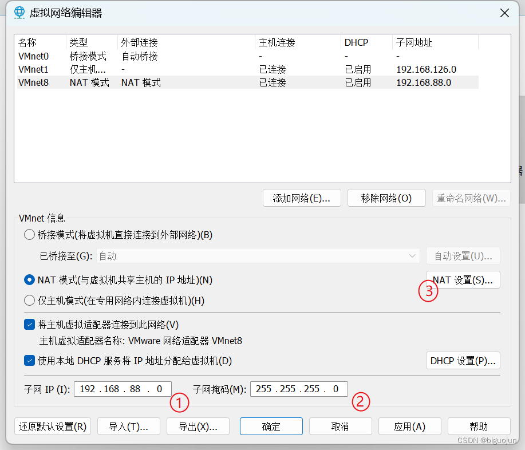Open the 已桥接至 dropdown
Image resolution: width=525 pixels, height=450 pixels.
(258, 256)
